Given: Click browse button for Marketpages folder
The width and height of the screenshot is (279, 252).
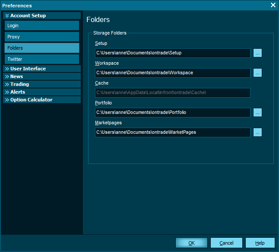Looking at the screenshot, I should pyautogui.click(x=257, y=132).
